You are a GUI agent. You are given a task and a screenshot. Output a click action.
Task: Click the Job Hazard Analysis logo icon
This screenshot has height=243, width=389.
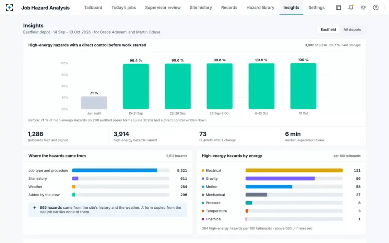click(10, 7)
